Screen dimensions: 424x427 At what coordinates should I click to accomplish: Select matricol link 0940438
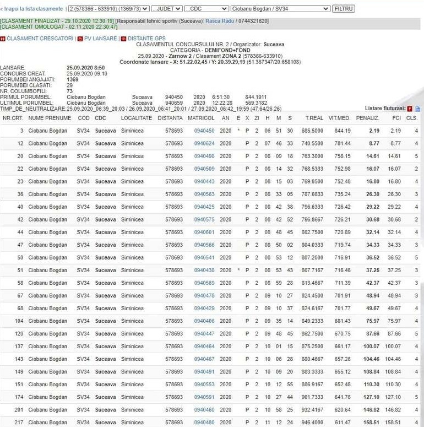coord(204,271)
